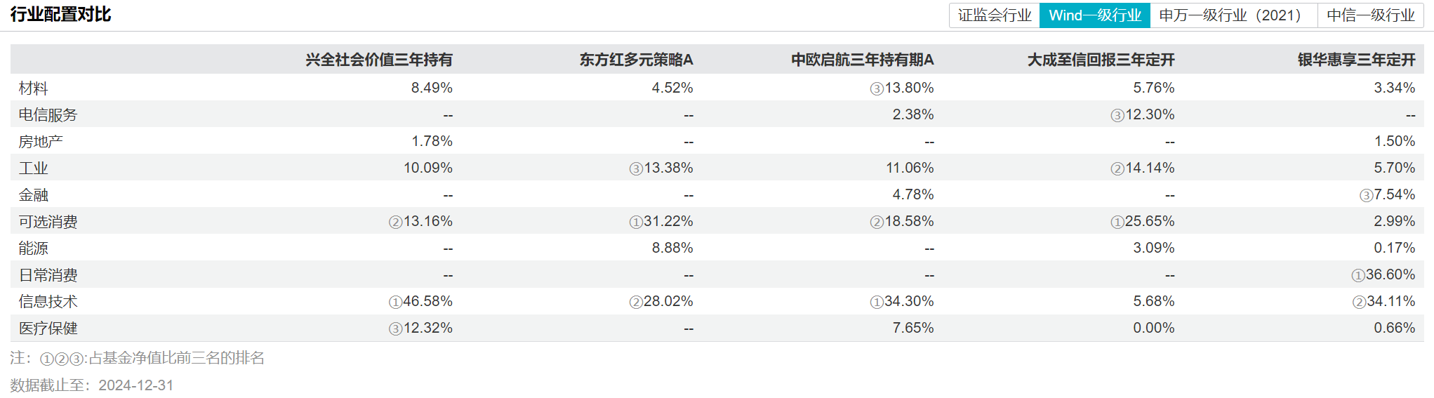Click the rank ③ marker beside 12.32%
Screen dimensions: 1434x398
(x=396, y=329)
